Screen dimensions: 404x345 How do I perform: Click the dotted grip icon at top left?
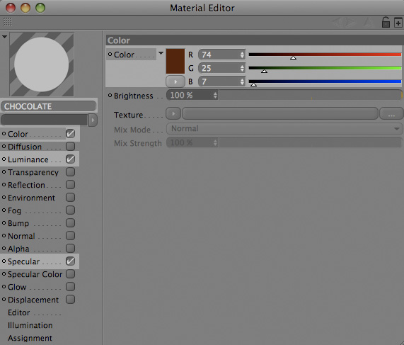coord(8,22)
